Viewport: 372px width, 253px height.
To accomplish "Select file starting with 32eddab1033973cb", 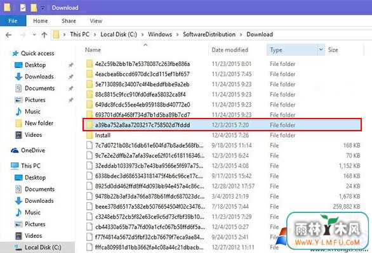I will click(149, 166).
